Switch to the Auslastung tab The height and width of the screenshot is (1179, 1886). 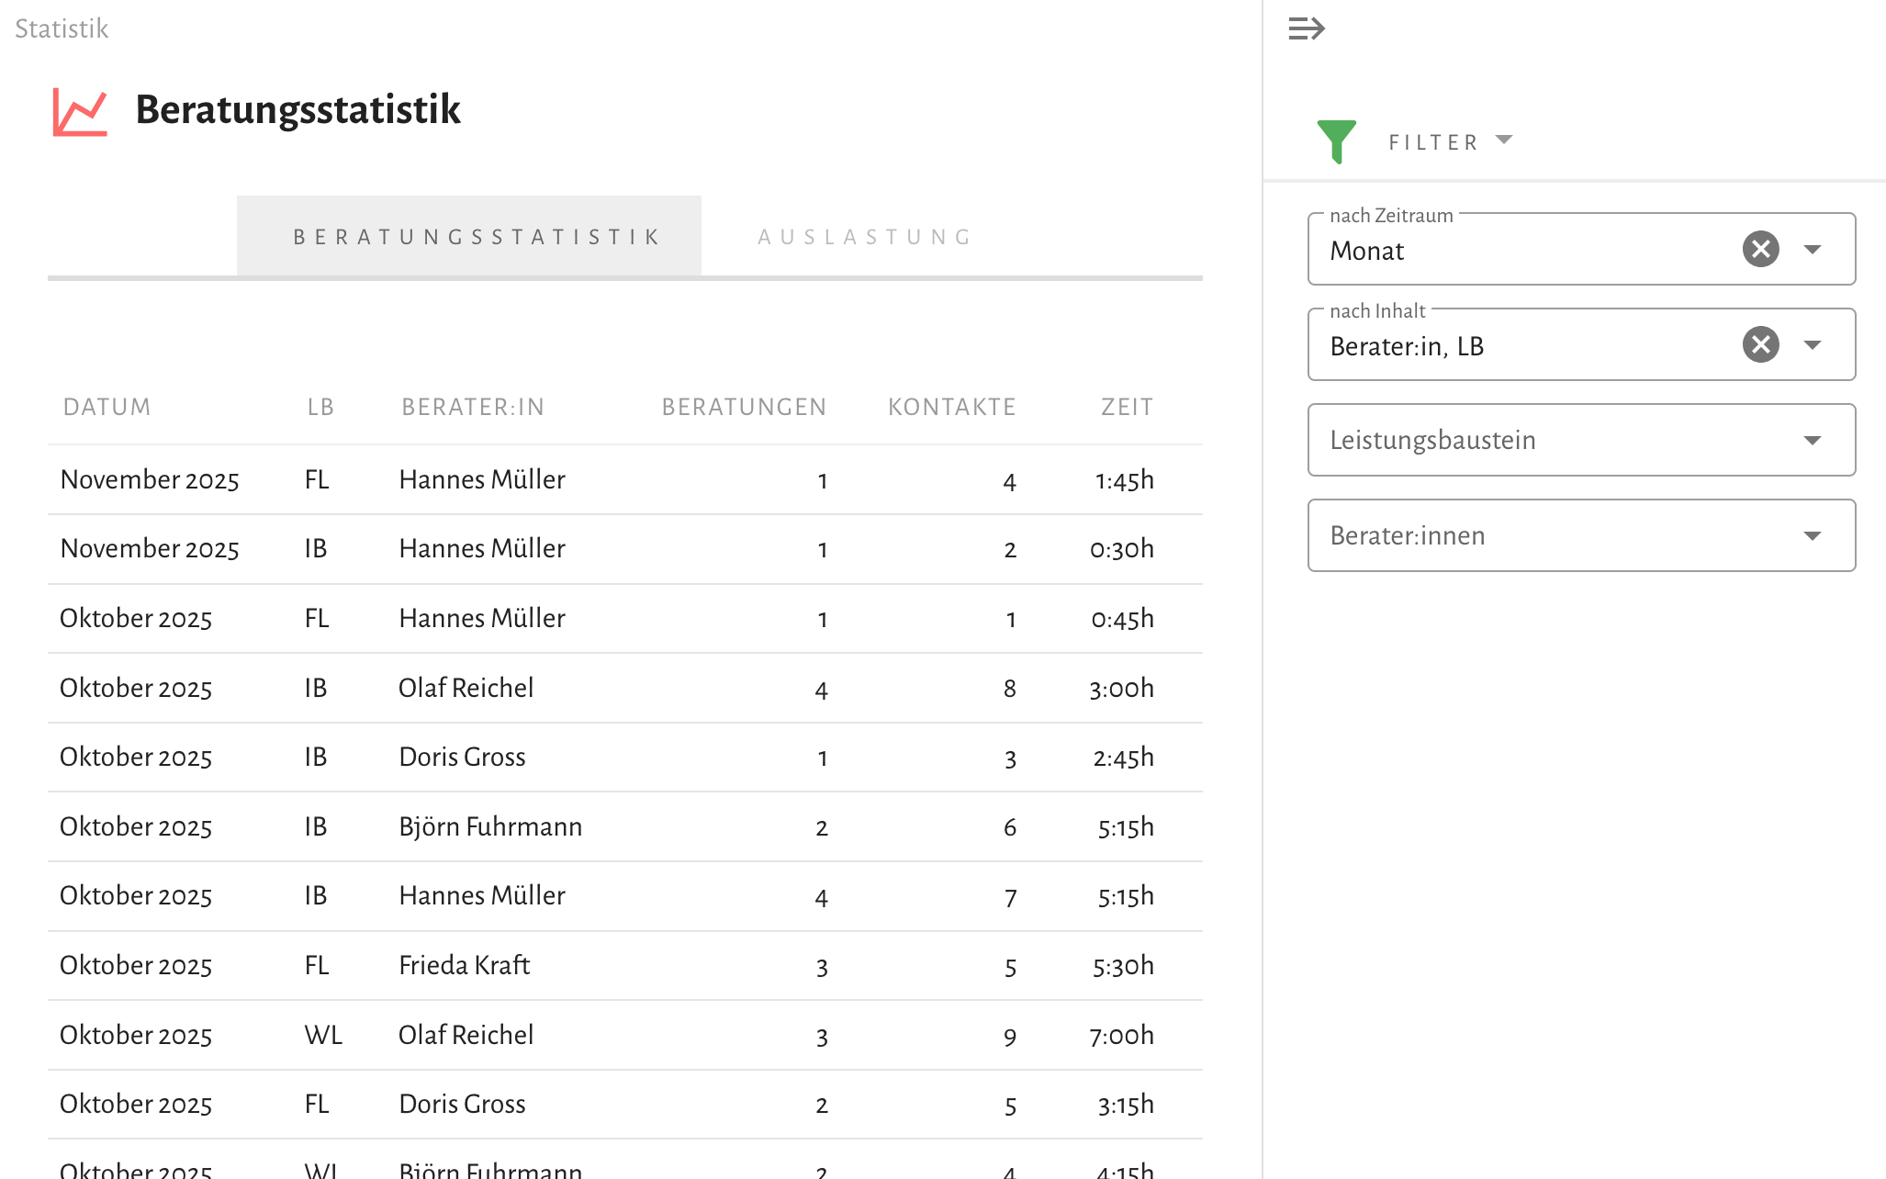(x=864, y=237)
